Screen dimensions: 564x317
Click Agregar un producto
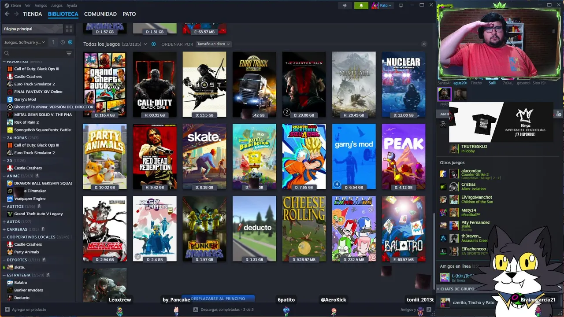[x=25, y=310]
